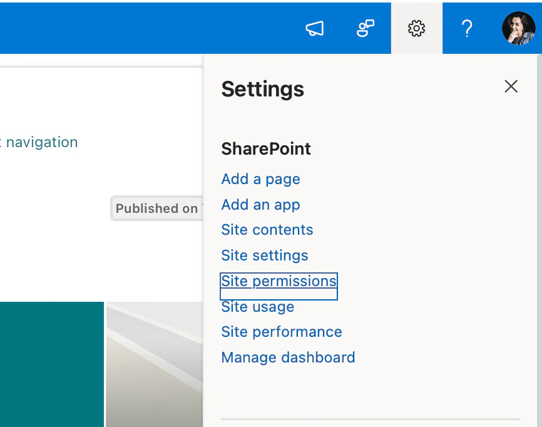This screenshot has height=427, width=542.
Task: Open Site contents
Action: click(267, 230)
